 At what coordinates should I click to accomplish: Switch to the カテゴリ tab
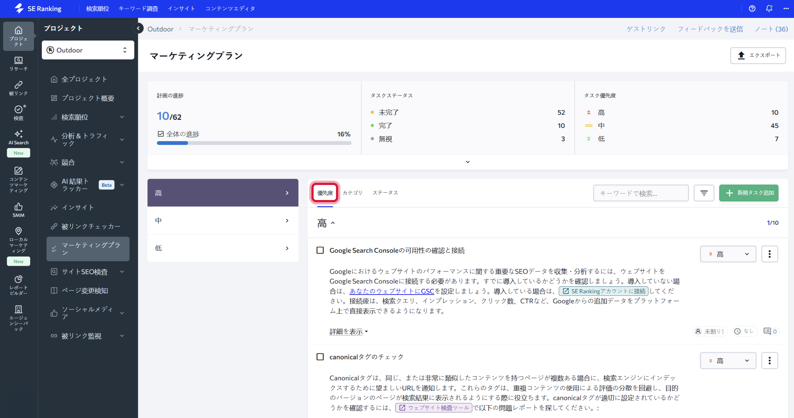click(353, 193)
